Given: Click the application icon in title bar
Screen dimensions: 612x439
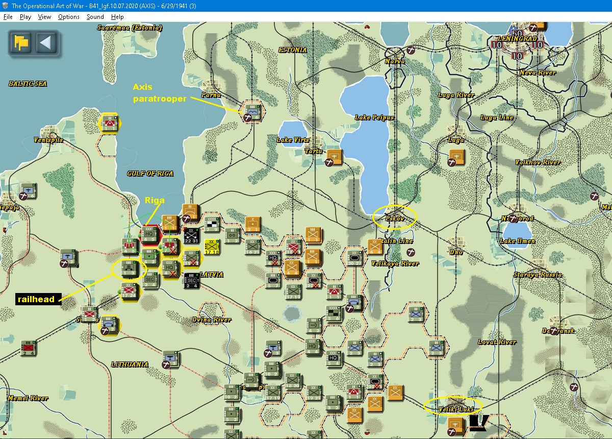Looking at the screenshot, I should [5, 6].
